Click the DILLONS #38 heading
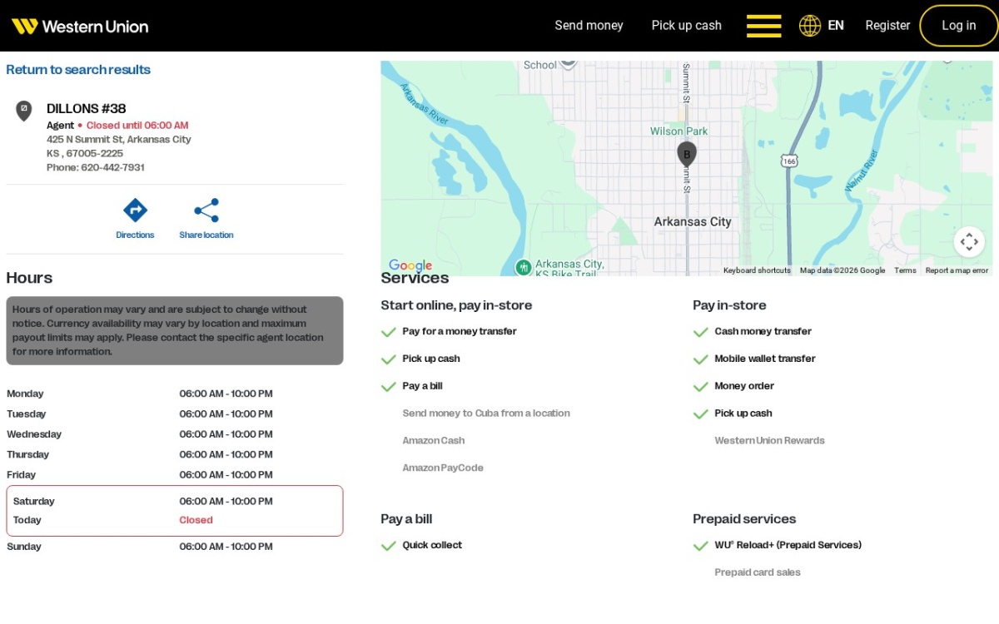Image resolution: width=999 pixels, height=624 pixels. coord(87,109)
